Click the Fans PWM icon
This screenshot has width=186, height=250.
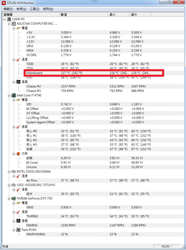[18, 230]
